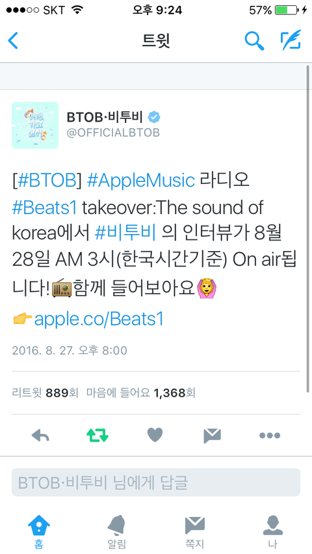This screenshot has height=554, width=312.
Task: Go to Me (나) profile tab
Action: pyautogui.click(x=273, y=532)
